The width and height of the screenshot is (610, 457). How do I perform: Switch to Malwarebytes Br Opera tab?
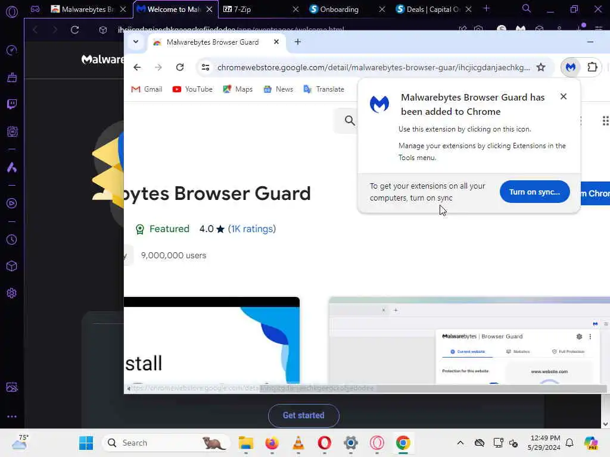(89, 9)
